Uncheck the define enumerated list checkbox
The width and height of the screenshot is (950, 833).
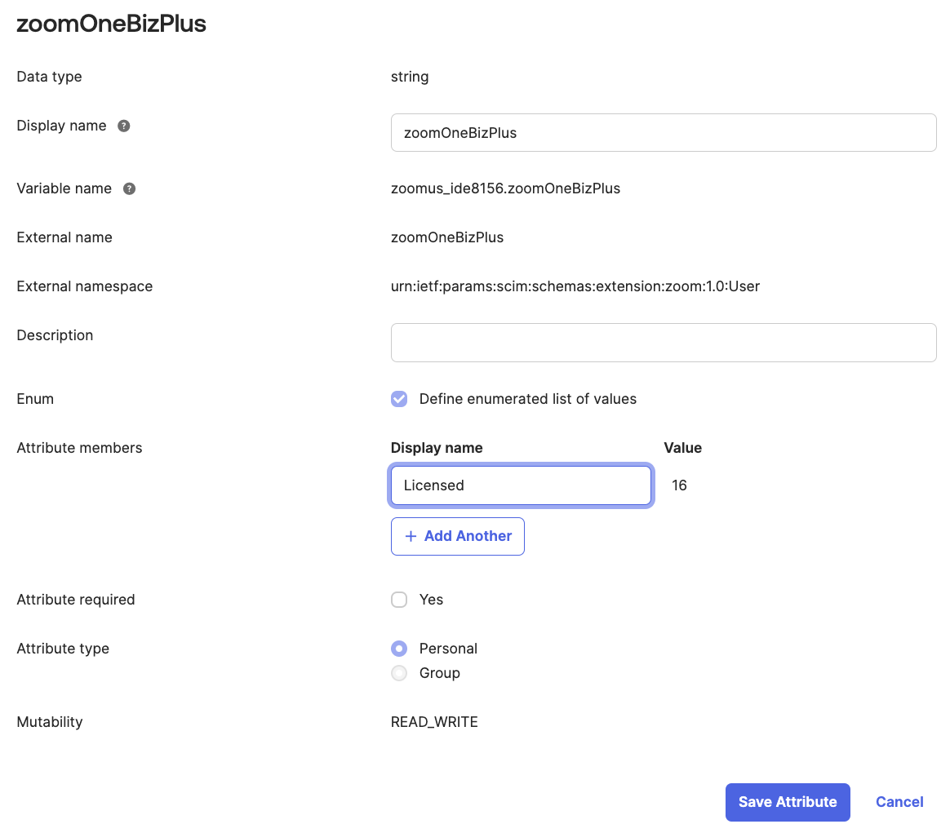click(399, 399)
